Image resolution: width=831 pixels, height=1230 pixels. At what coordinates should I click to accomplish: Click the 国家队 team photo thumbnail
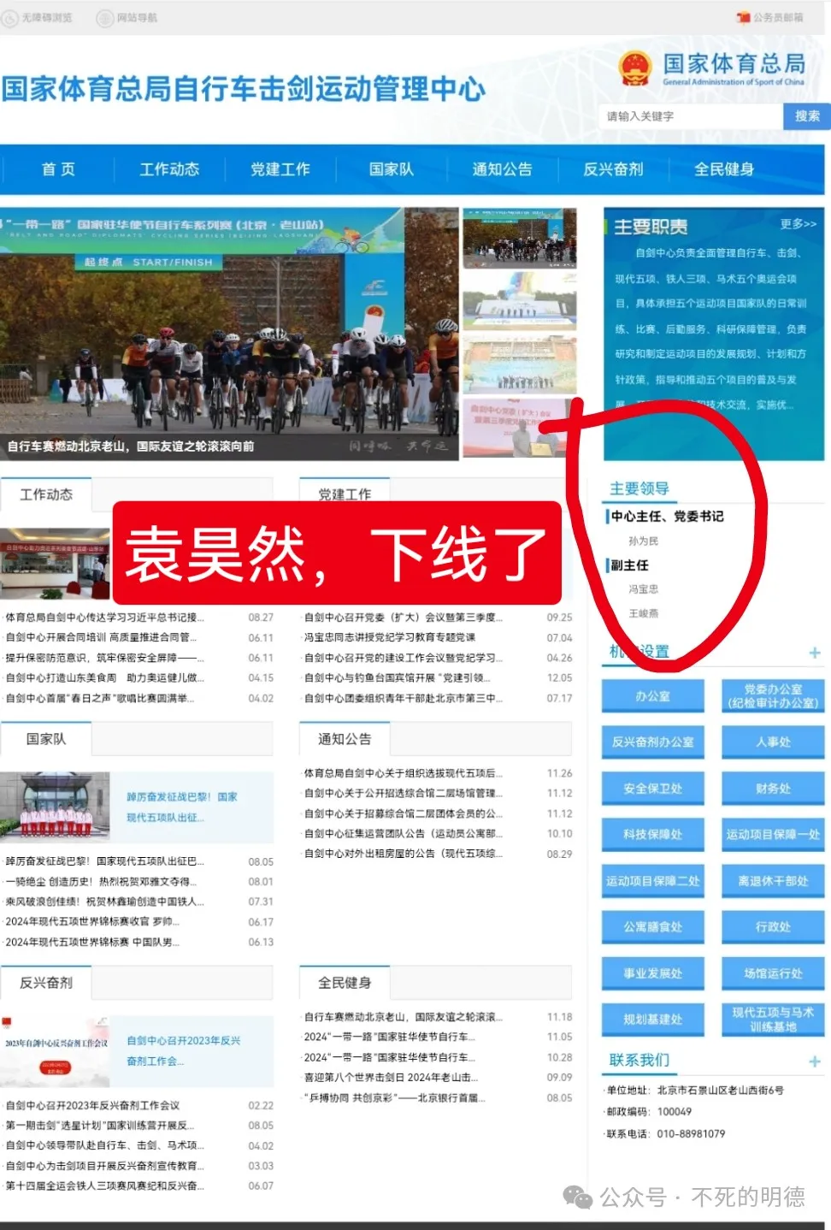coord(56,804)
